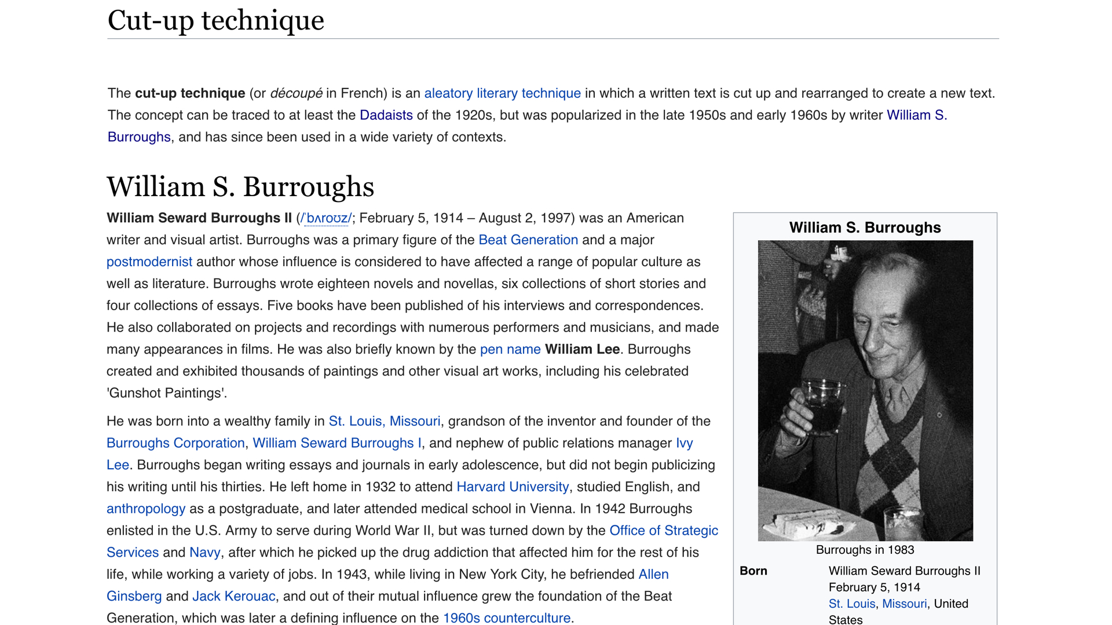Click the Burroughs 1983 infobox photo
Screen dimensions: 1112x625
click(x=865, y=391)
